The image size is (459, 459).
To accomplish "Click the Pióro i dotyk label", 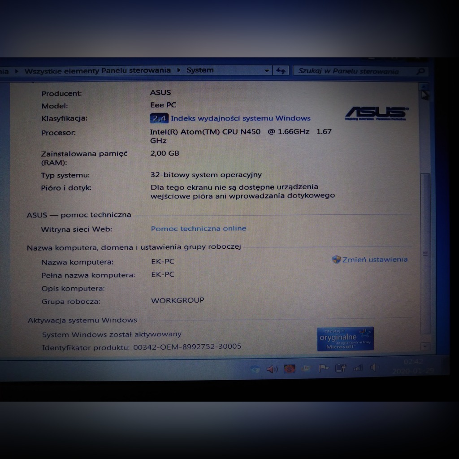I will 66,188.
